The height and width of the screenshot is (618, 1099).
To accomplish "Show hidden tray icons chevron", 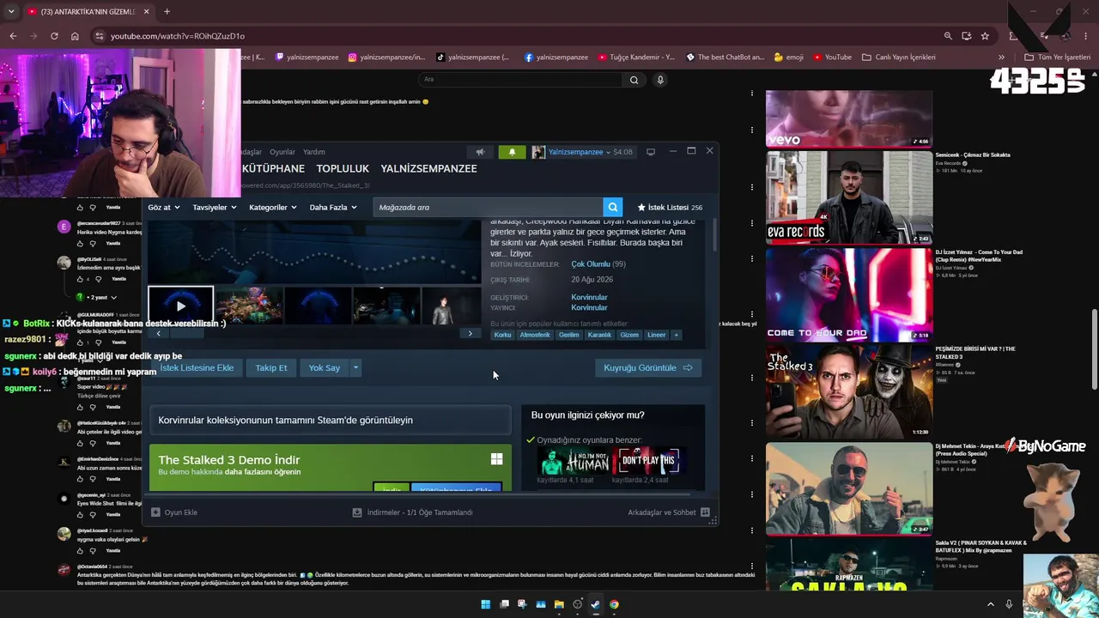I will coord(990,604).
